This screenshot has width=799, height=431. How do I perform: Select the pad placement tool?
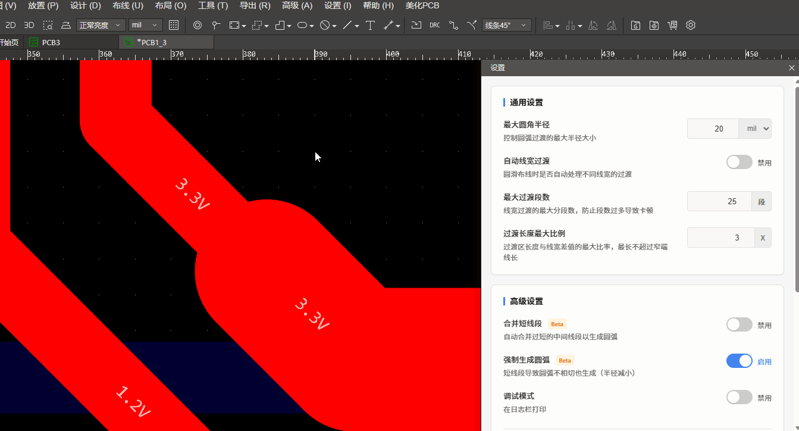[216, 25]
